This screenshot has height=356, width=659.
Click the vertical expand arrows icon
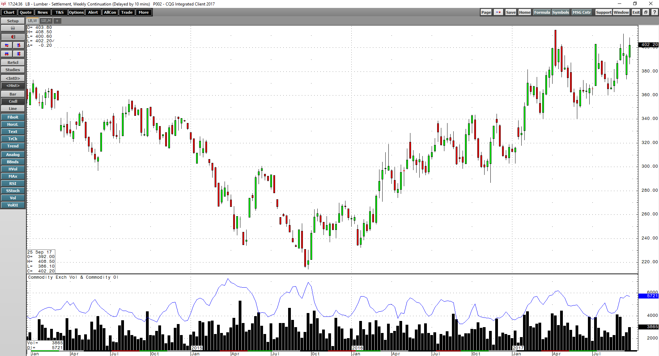(x=19, y=45)
